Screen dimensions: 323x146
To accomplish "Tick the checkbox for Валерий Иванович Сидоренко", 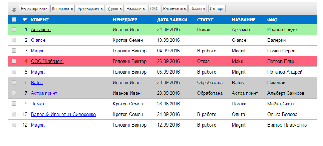I will [x=14, y=114].
